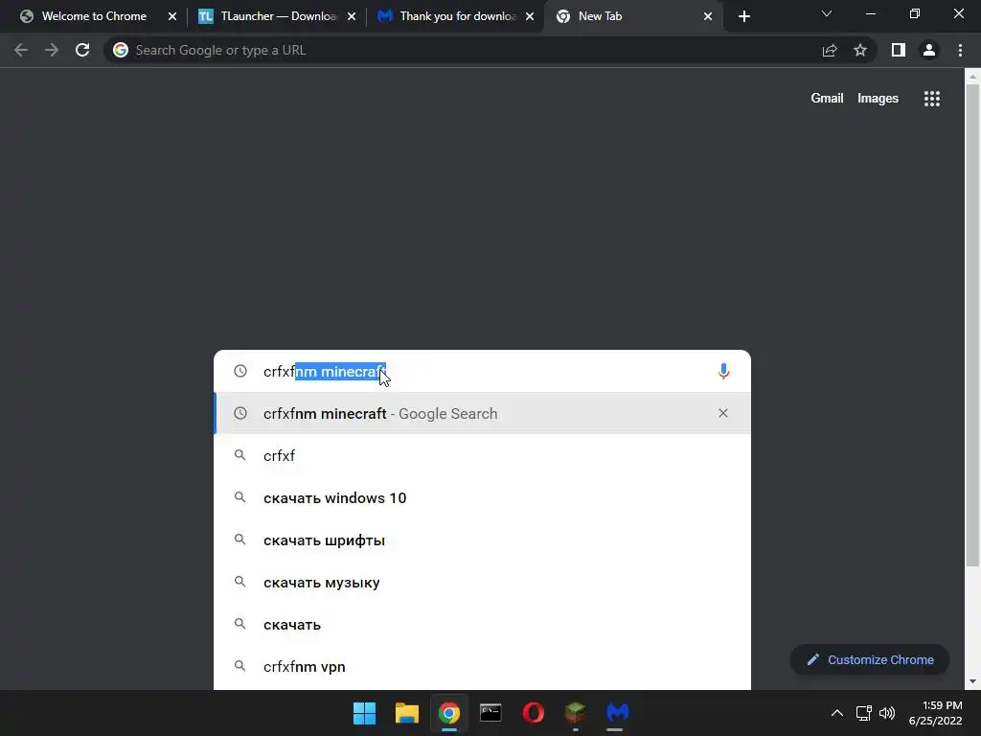Choose the crfxf suggestion
Screen dimensions: 981x736
483,455
